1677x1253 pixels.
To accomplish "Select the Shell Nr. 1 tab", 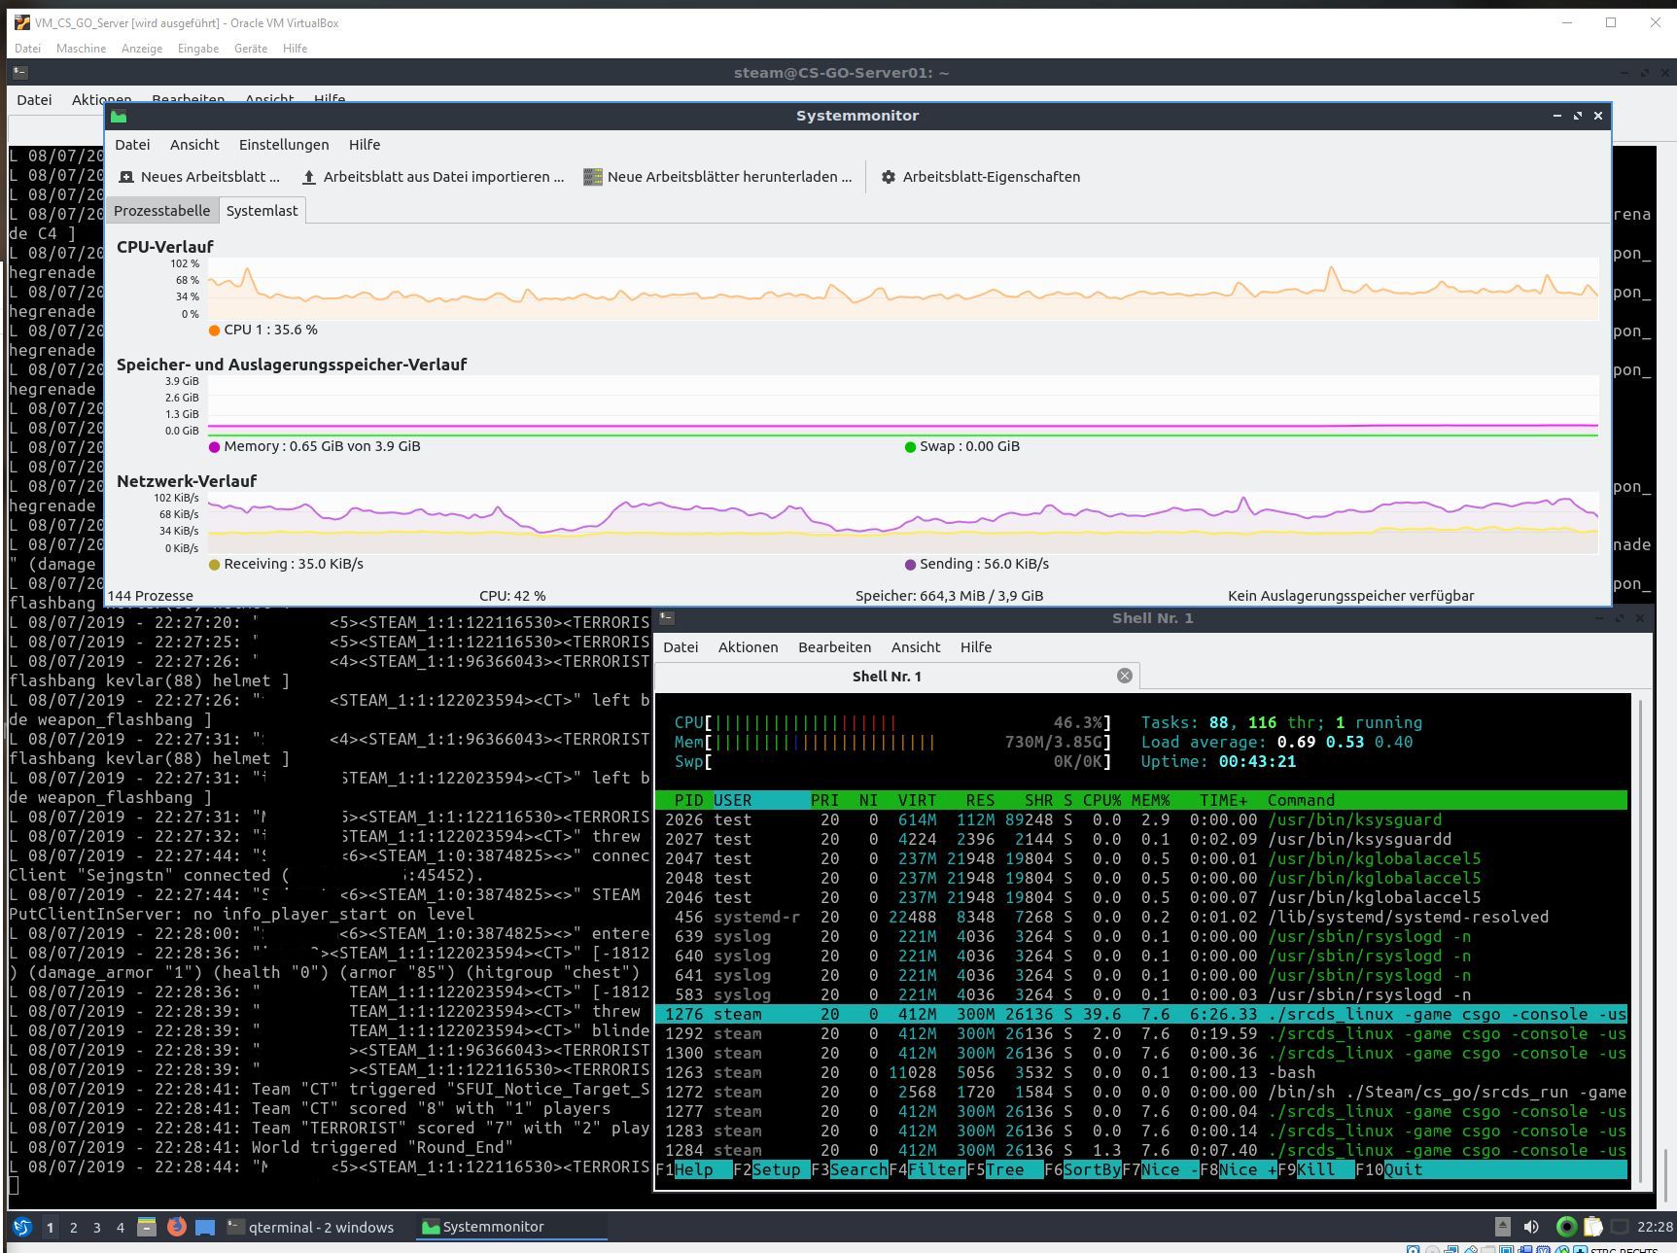I will tap(885, 676).
